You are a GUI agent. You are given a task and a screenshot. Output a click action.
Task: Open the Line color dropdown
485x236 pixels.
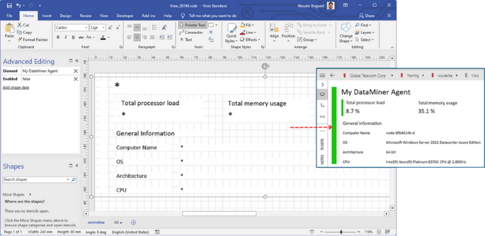pyautogui.click(x=247, y=33)
